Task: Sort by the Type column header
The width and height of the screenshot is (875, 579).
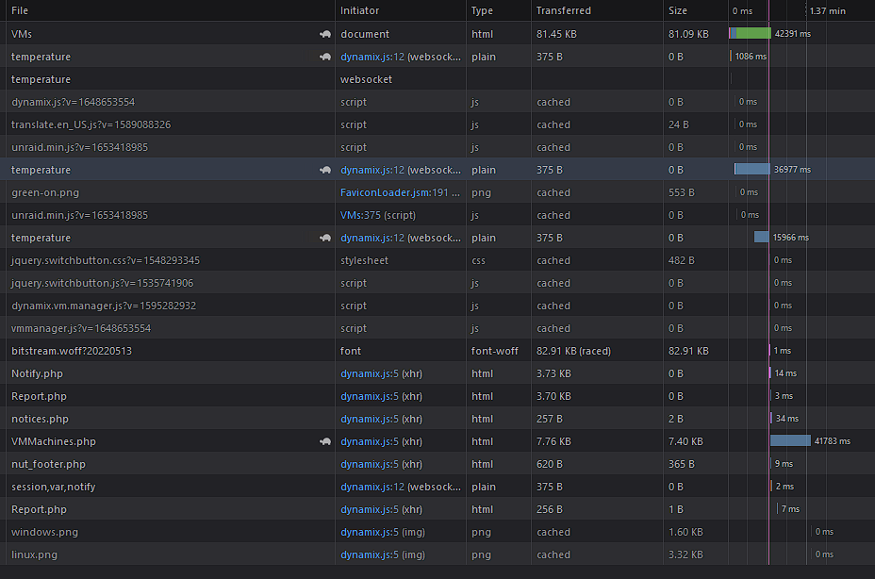Action: coord(482,10)
